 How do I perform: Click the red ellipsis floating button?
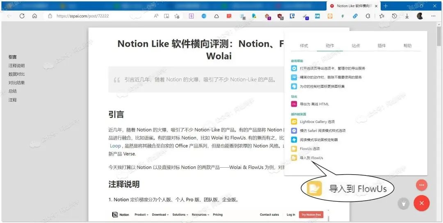422,185
